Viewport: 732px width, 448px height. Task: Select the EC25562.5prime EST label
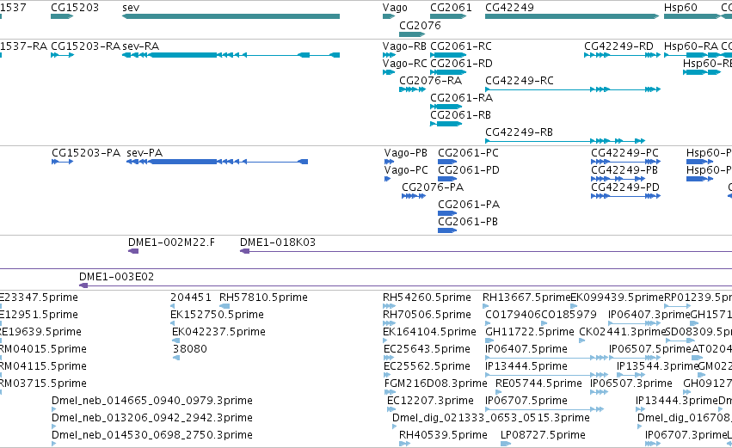428,367
